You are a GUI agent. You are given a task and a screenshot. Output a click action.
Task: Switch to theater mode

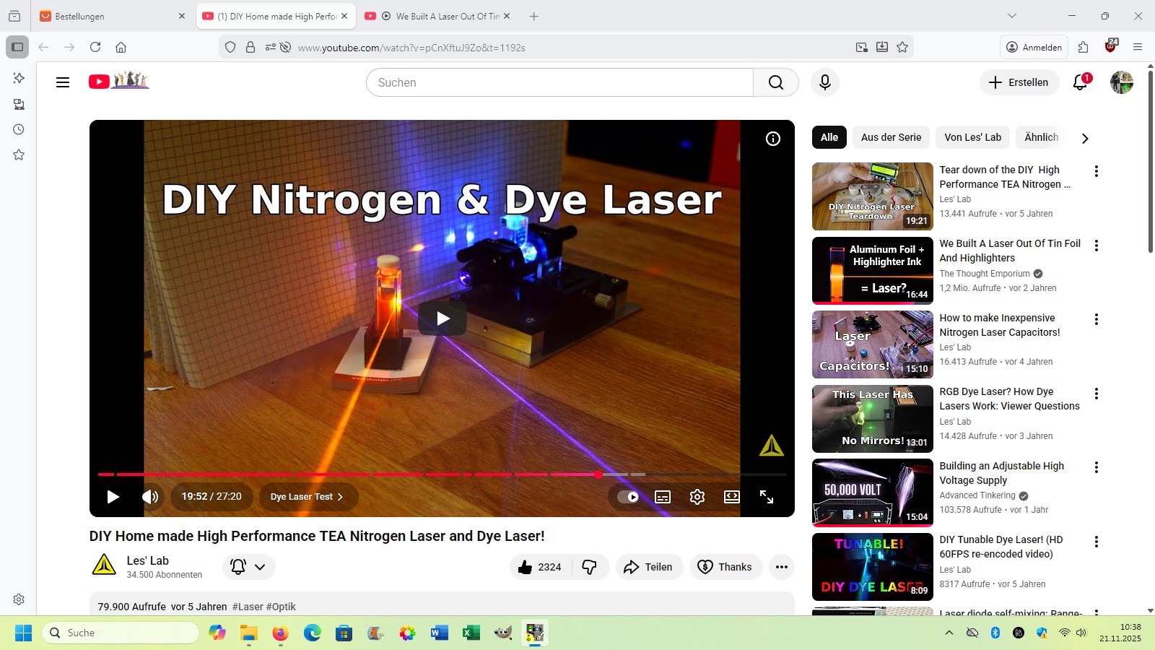coord(732,497)
